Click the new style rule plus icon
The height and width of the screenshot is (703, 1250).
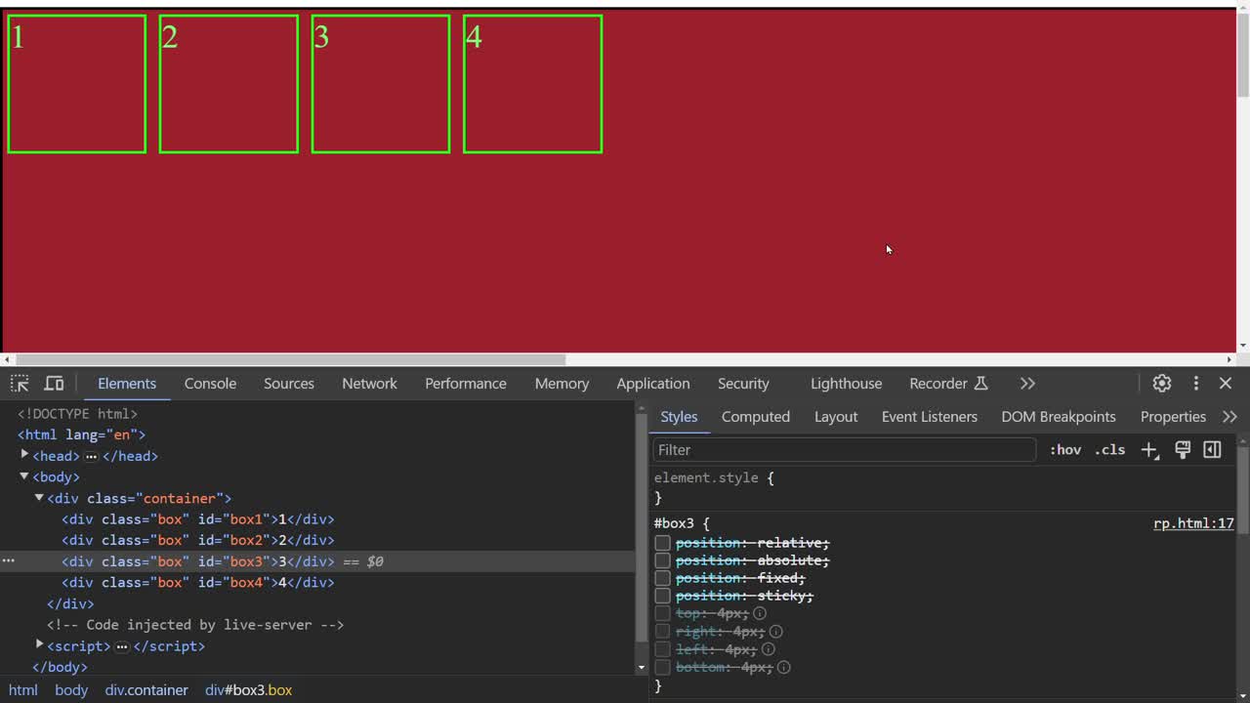(1149, 450)
